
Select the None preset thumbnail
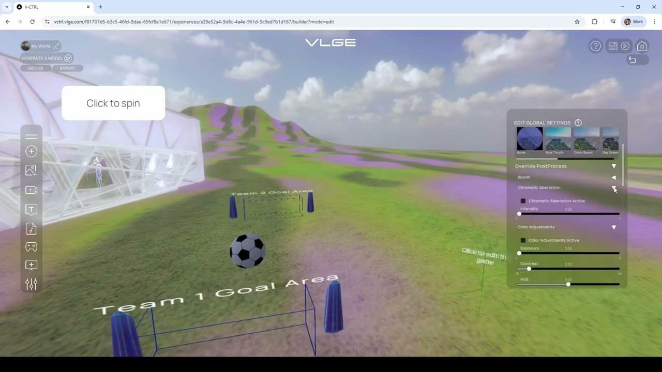(x=530, y=140)
